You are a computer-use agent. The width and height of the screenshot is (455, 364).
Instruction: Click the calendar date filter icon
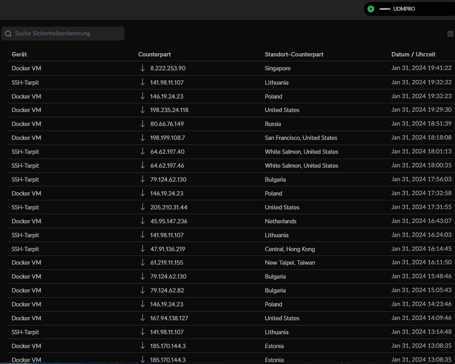[450, 34]
